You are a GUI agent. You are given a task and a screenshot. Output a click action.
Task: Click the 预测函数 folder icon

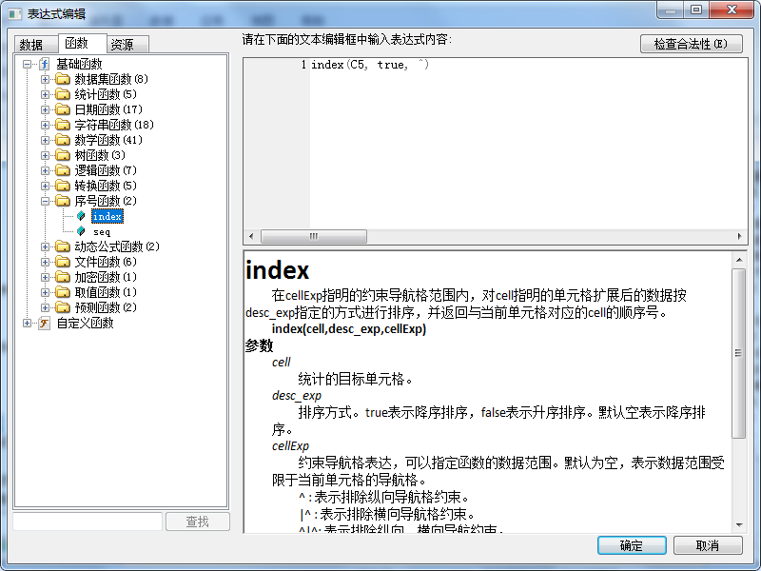click(63, 307)
